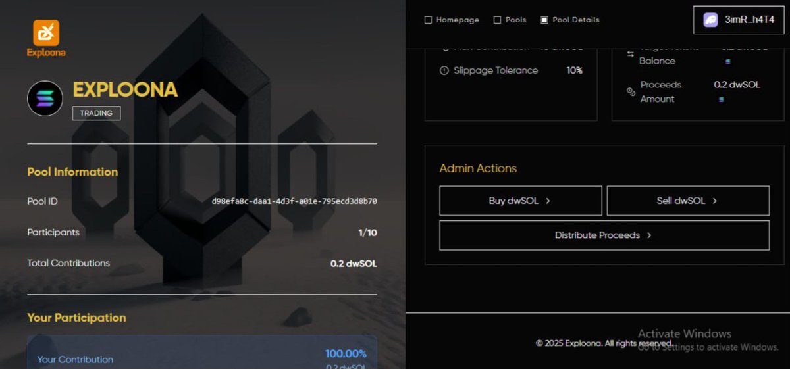Toggle the Pool Details checkbox
The width and height of the screenshot is (790, 369).
coord(544,20)
